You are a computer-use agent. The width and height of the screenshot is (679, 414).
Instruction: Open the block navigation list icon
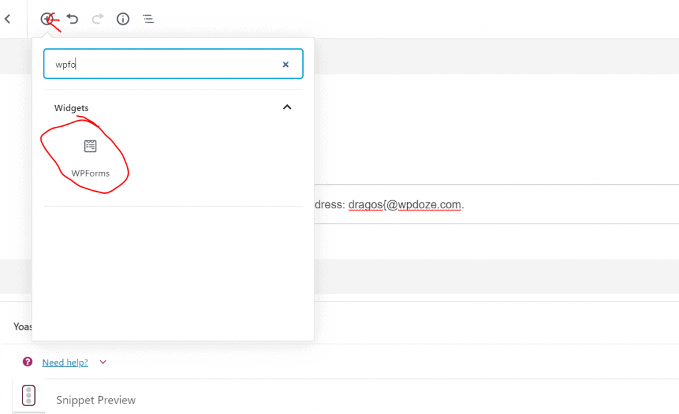(x=148, y=19)
